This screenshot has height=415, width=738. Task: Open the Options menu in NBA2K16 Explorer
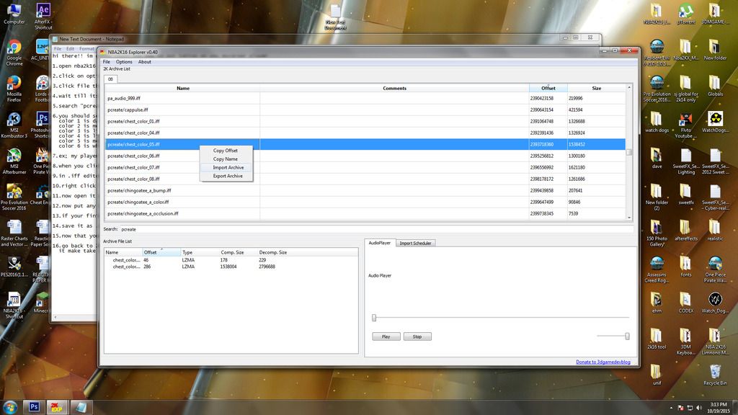(124, 62)
